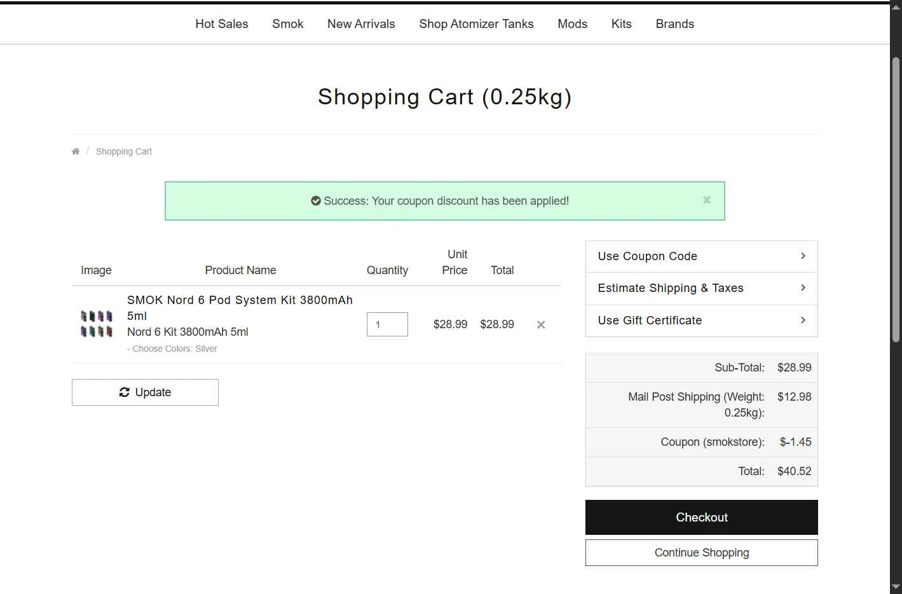
Task: Open New Arrivals menu
Action: pos(361,24)
